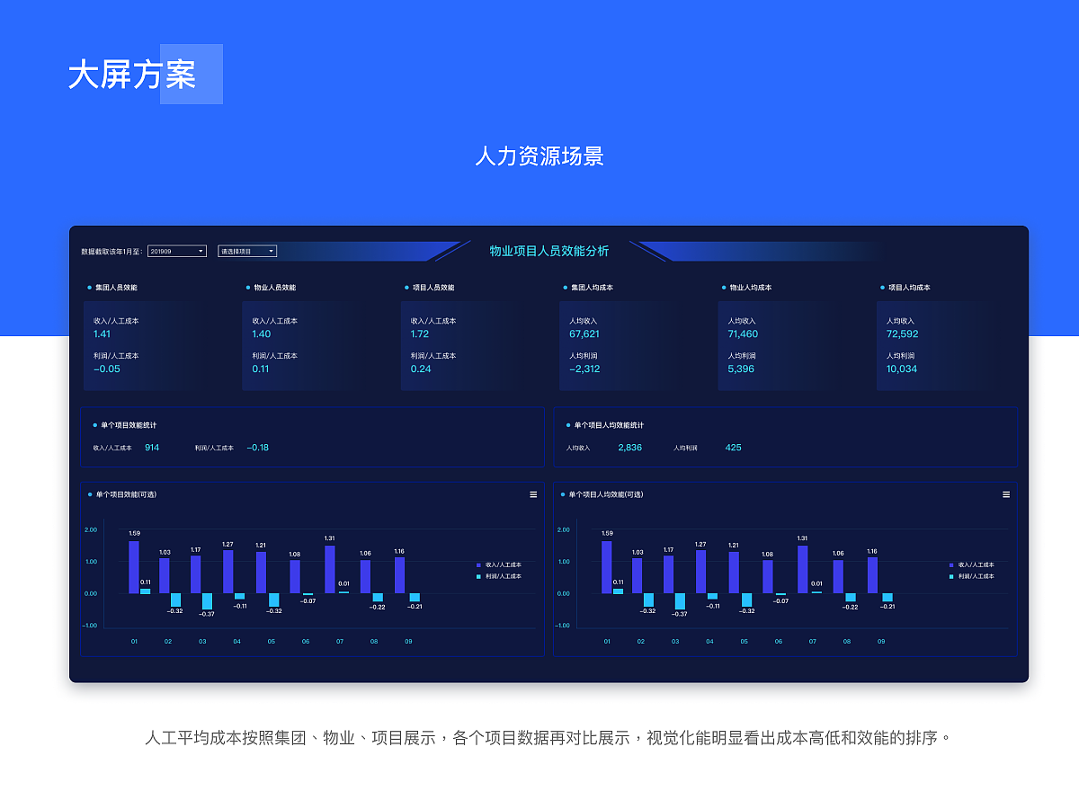
Task: Click the 物业项目人员效能分析 dashboard title
Action: [x=549, y=251]
